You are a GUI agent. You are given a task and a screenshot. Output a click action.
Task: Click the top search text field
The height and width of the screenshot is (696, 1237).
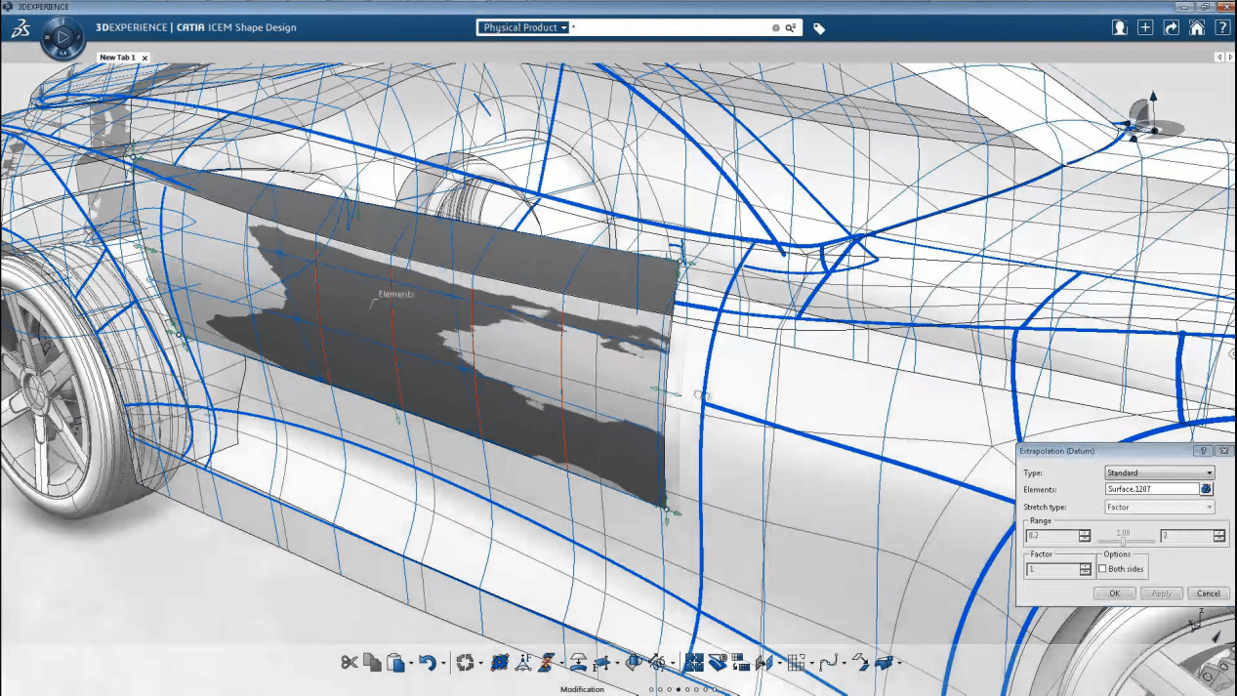pyautogui.click(x=671, y=28)
